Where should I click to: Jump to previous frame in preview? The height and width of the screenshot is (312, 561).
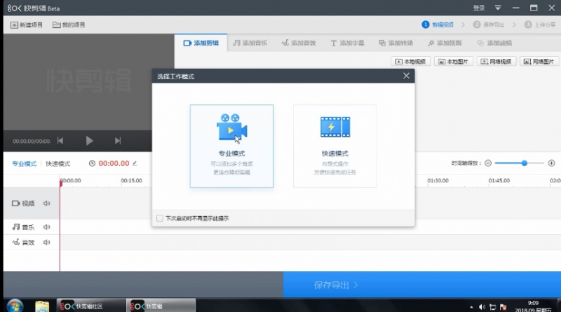tap(60, 141)
